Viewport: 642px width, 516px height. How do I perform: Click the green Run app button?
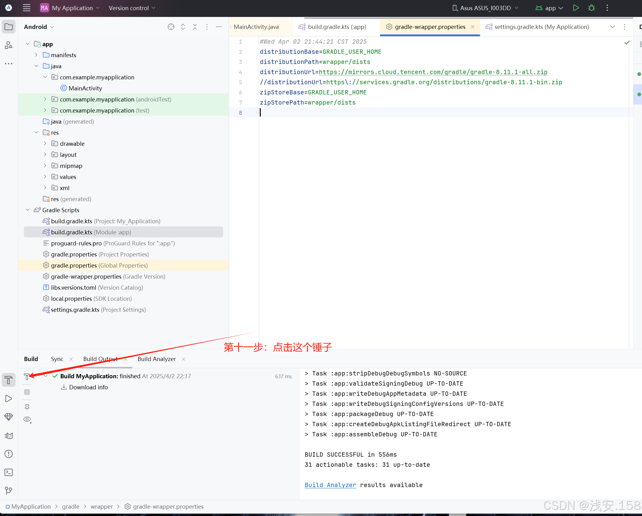[576, 8]
